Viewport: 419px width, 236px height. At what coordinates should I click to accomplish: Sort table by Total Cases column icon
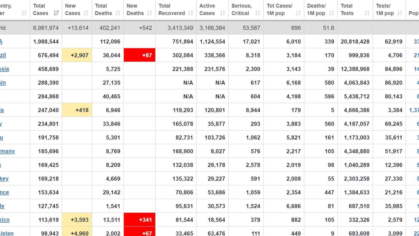point(56,13)
